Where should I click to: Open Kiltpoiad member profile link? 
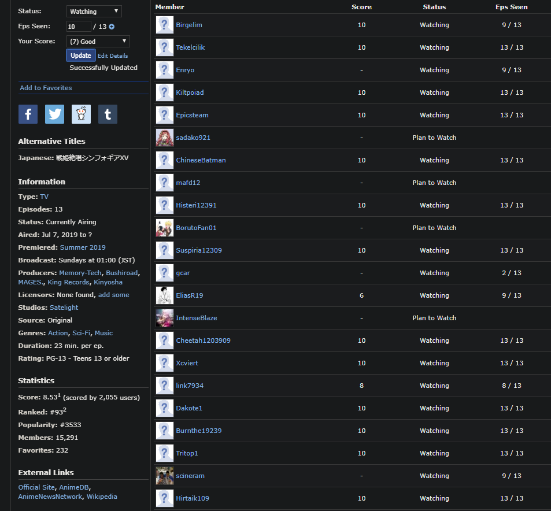tap(190, 92)
